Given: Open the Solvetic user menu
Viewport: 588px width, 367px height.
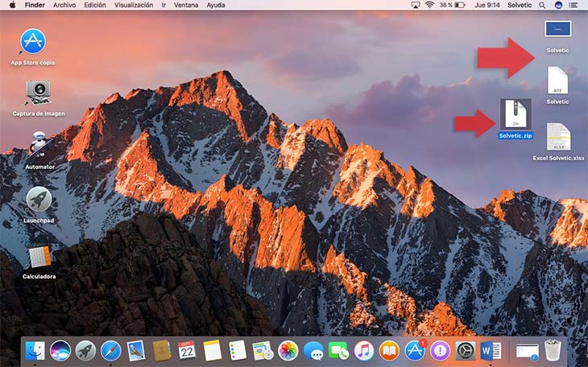Looking at the screenshot, I should 520,5.
